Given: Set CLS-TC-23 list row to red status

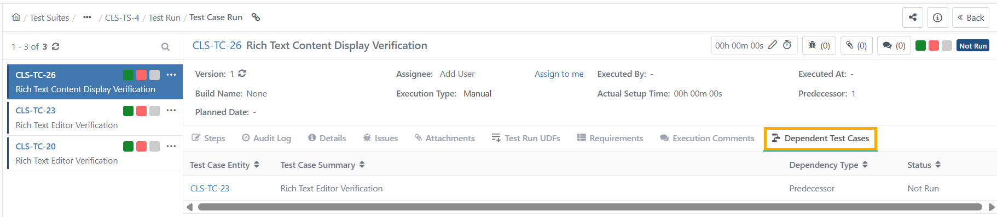Looking at the screenshot, I should point(141,111).
